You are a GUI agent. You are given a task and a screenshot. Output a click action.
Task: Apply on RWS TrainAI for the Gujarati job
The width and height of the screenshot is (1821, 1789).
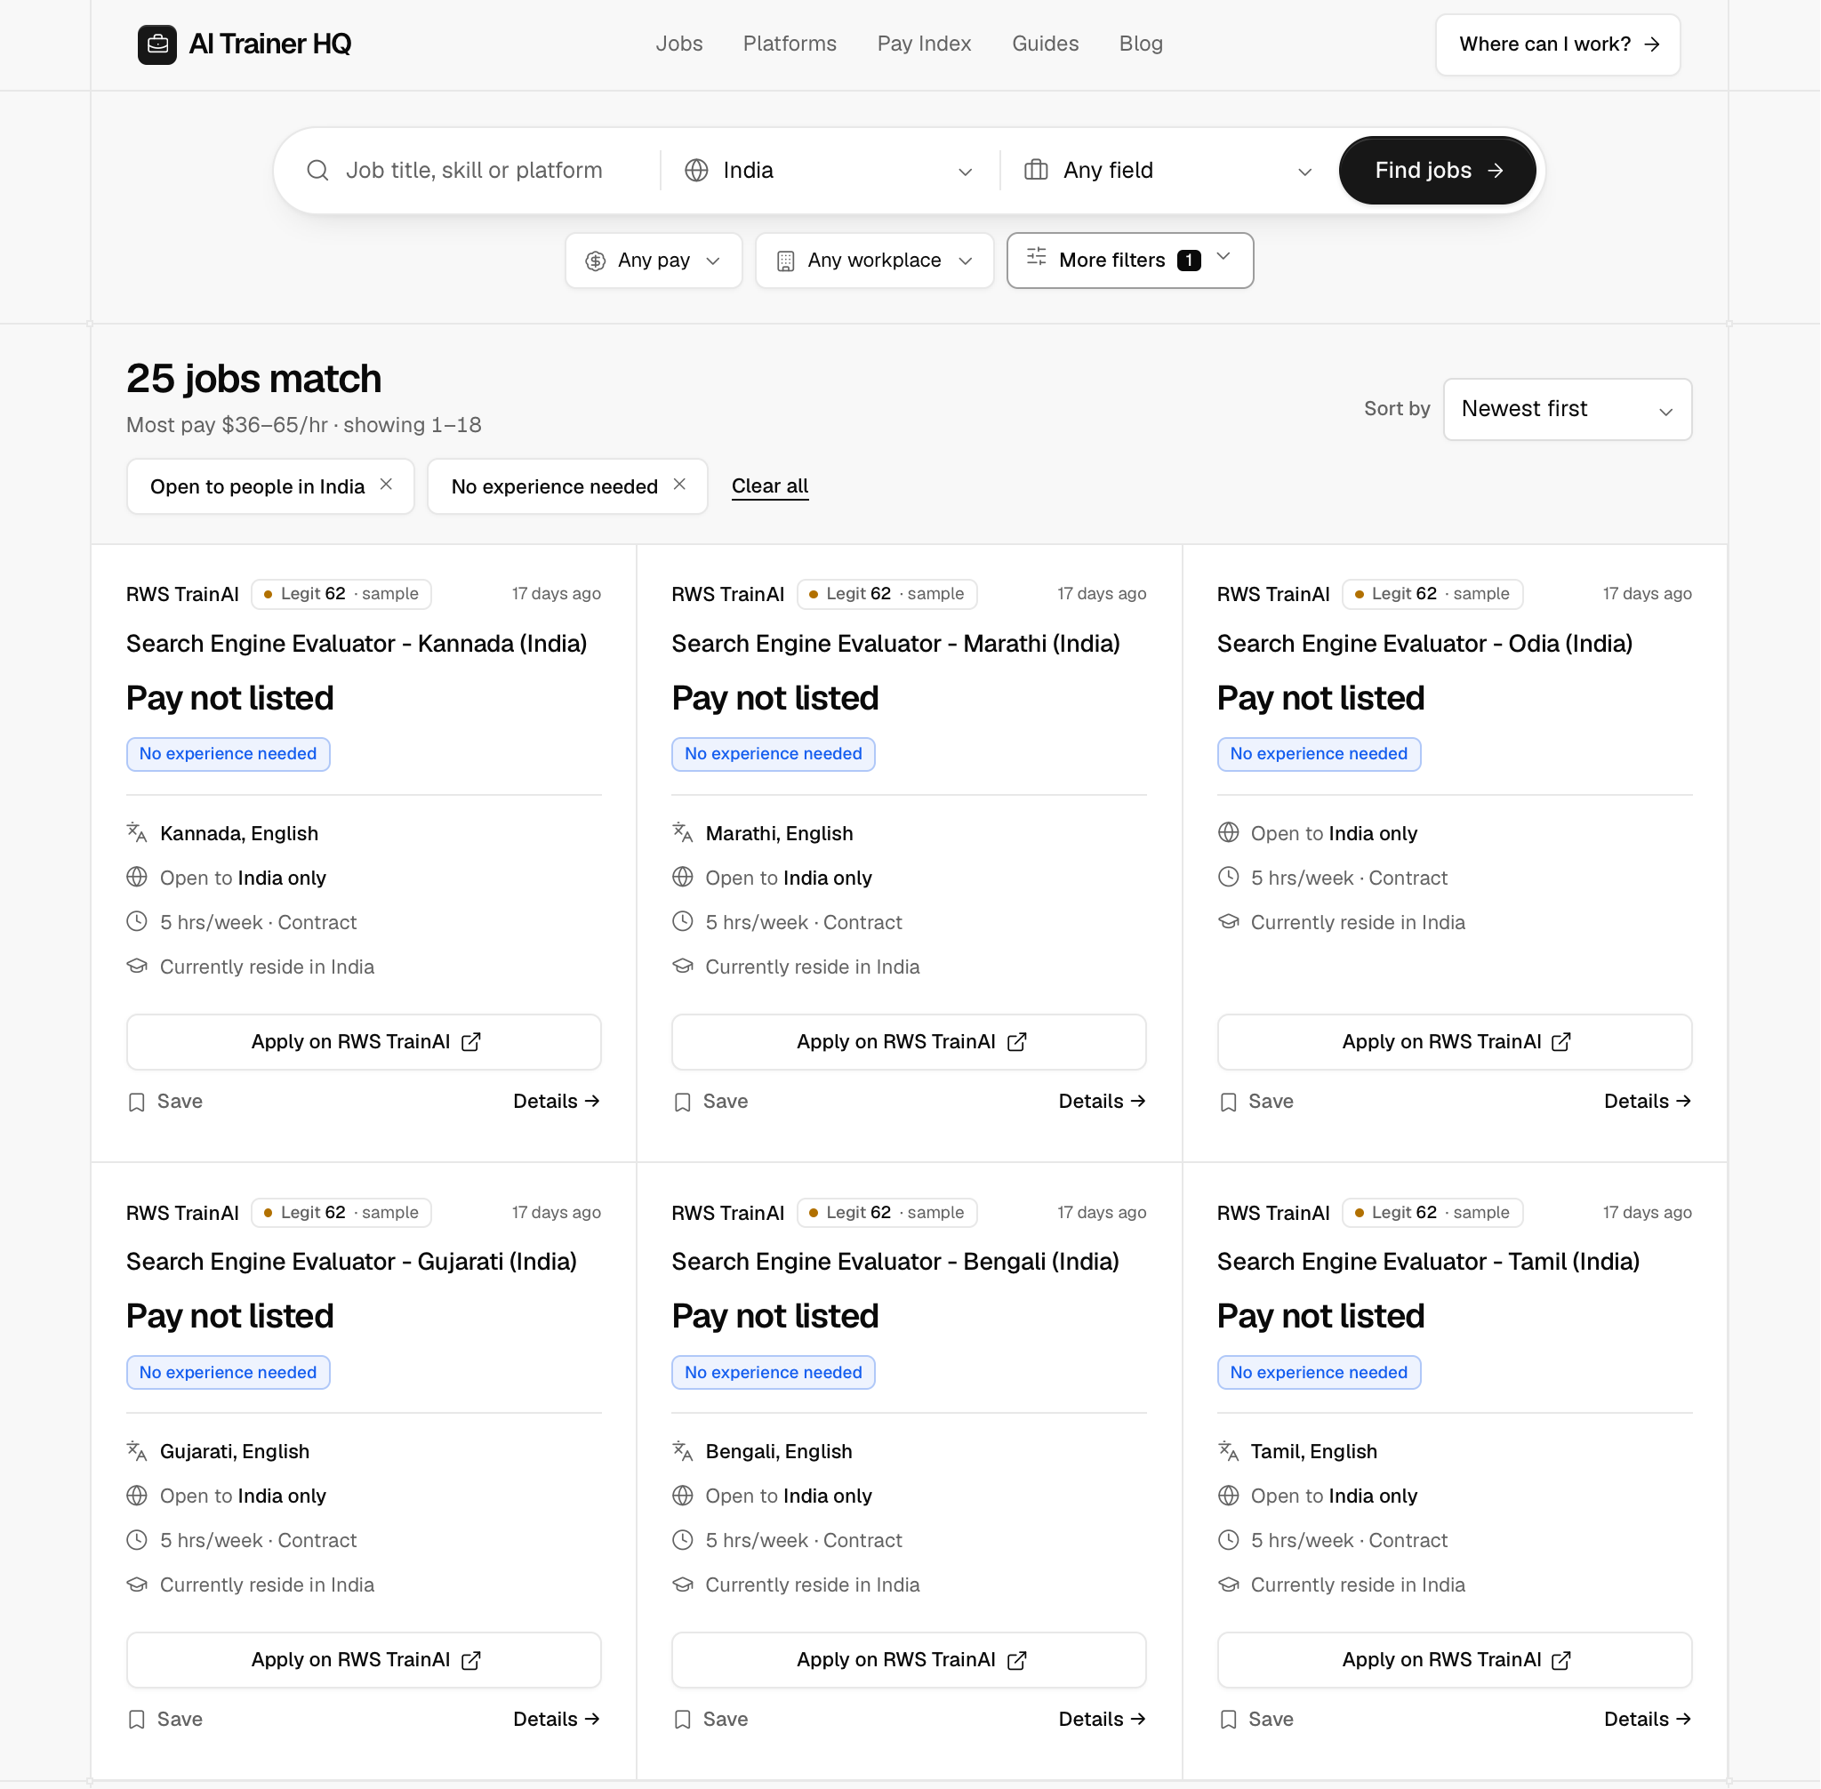coord(364,1659)
